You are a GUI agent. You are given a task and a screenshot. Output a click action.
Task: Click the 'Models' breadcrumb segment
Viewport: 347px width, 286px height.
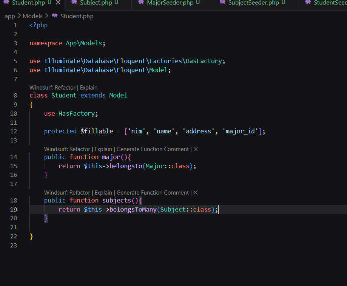tap(32, 16)
